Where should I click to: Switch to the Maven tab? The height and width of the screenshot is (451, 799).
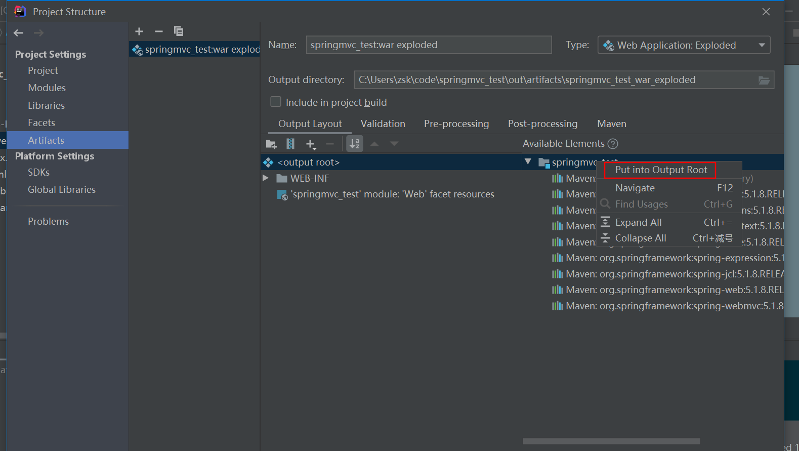[612, 124]
